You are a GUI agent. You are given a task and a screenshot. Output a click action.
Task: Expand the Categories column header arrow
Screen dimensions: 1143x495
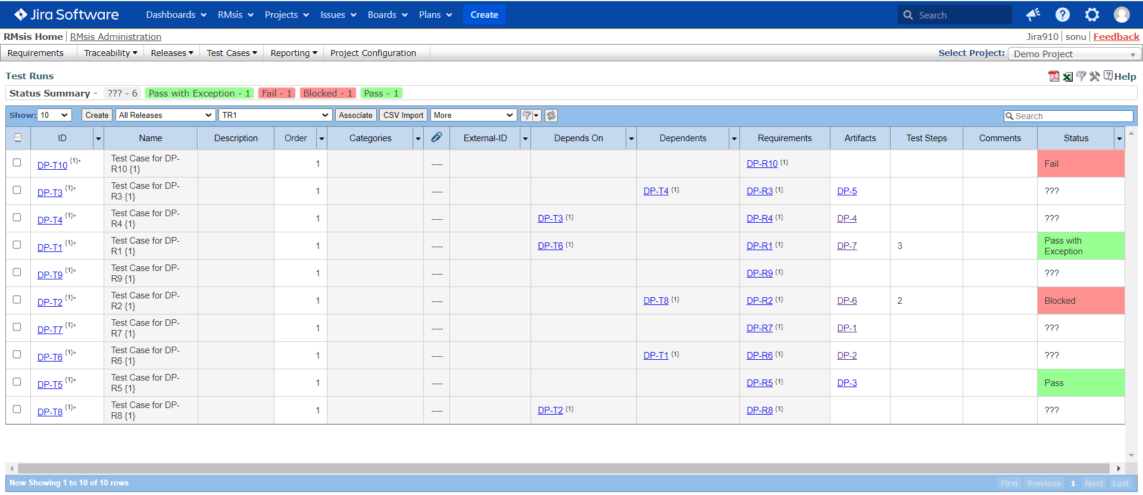[x=418, y=138]
